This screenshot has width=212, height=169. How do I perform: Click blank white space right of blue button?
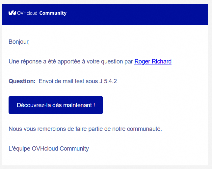(155, 105)
